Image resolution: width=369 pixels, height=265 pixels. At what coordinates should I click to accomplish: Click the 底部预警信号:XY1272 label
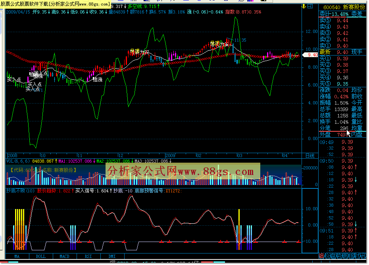158,191
